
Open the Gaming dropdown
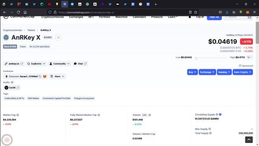click(x=224, y=72)
